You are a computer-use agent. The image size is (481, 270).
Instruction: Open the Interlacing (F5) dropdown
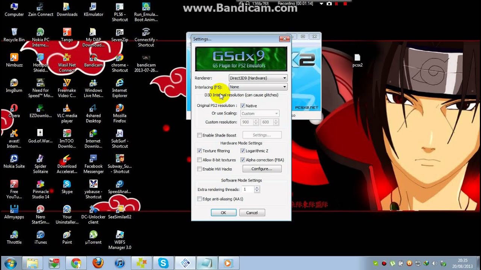258,87
